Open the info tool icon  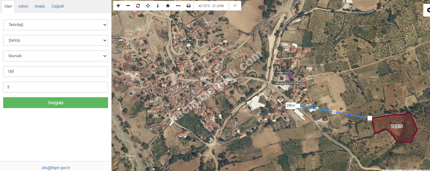[158, 6]
